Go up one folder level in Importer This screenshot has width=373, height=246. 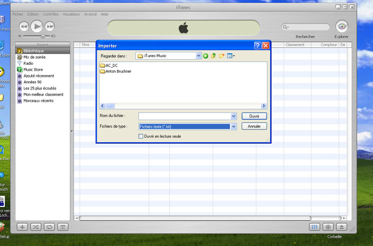click(x=214, y=56)
